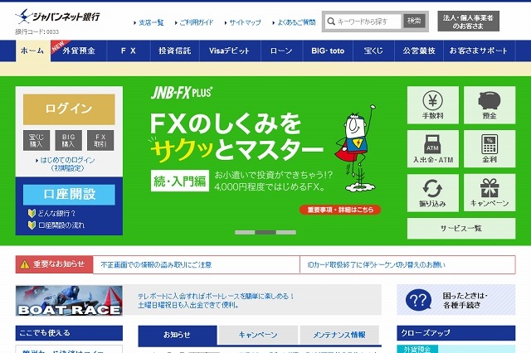Viewport: 531px width, 353px height.
Task: Click the beginner mark beside どんな銀行？
Action: [x=32, y=213]
